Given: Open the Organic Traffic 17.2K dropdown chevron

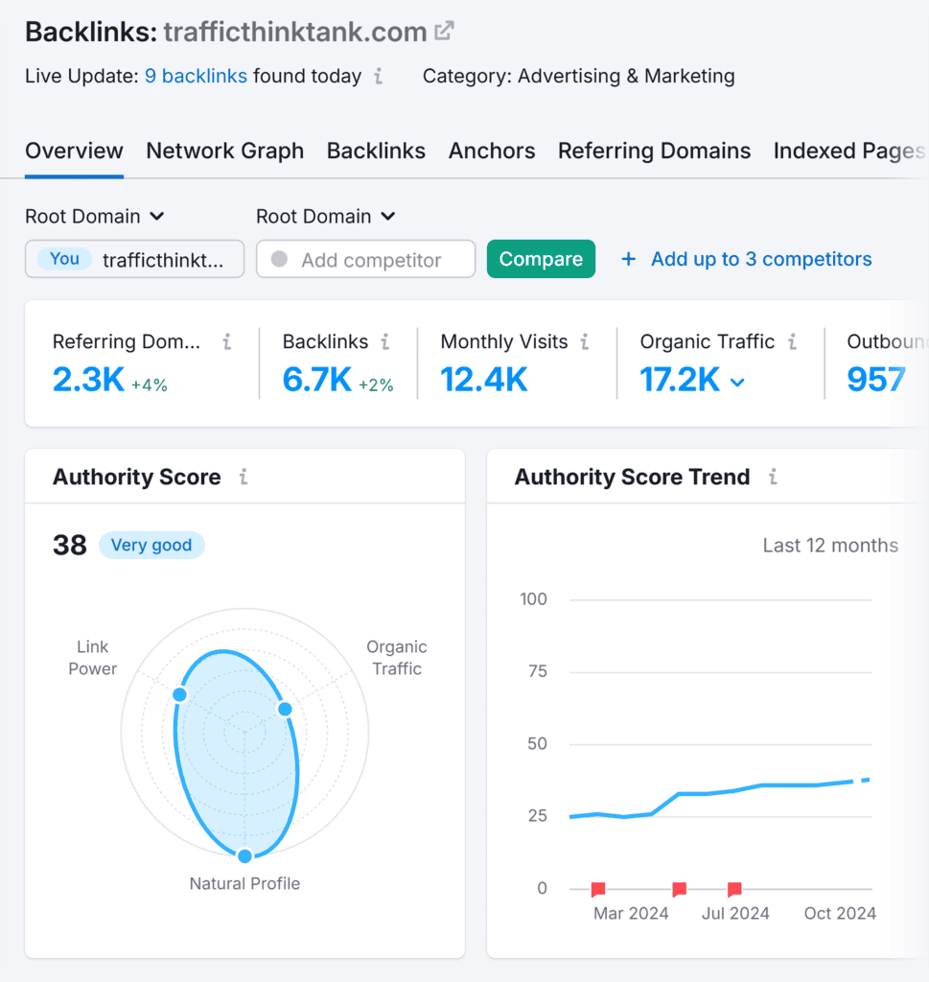Looking at the screenshot, I should (x=737, y=382).
